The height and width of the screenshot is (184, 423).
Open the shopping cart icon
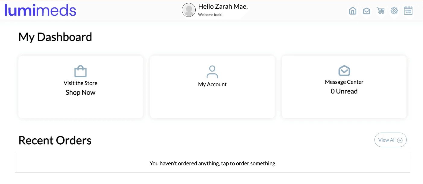[380, 11]
